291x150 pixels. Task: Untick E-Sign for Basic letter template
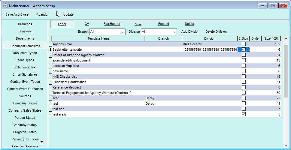click(x=244, y=49)
